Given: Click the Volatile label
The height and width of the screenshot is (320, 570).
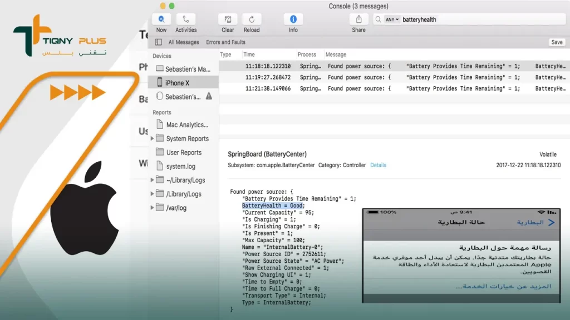Looking at the screenshot, I should [548, 154].
